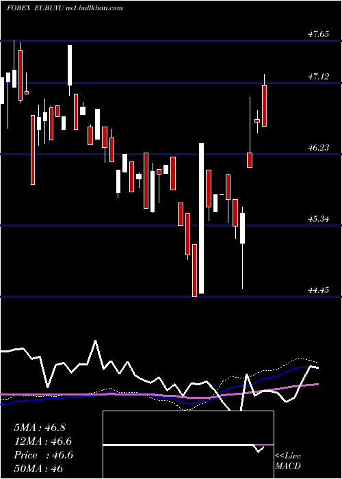
Task: Click the 47.65 price level label
Action: pos(319,34)
